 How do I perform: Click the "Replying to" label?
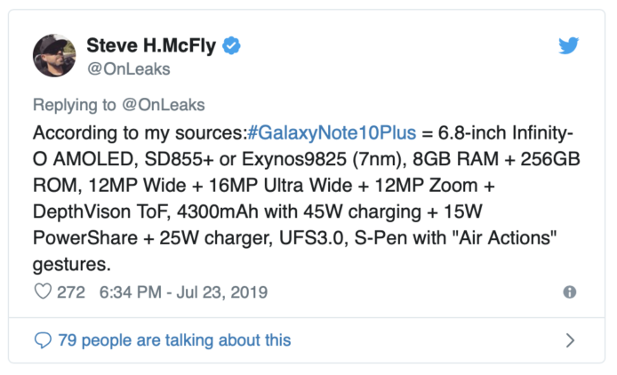point(75,105)
